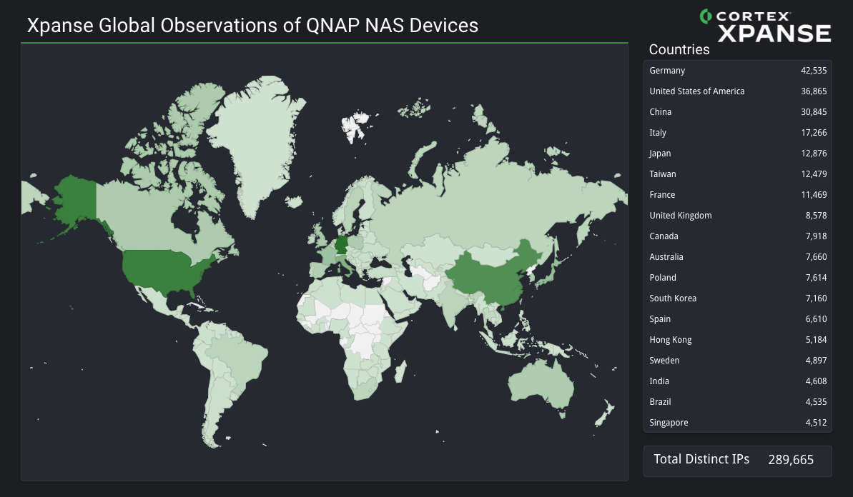Click the Xpanse Global Observations title
This screenshot has width=853, height=497.
252,26
